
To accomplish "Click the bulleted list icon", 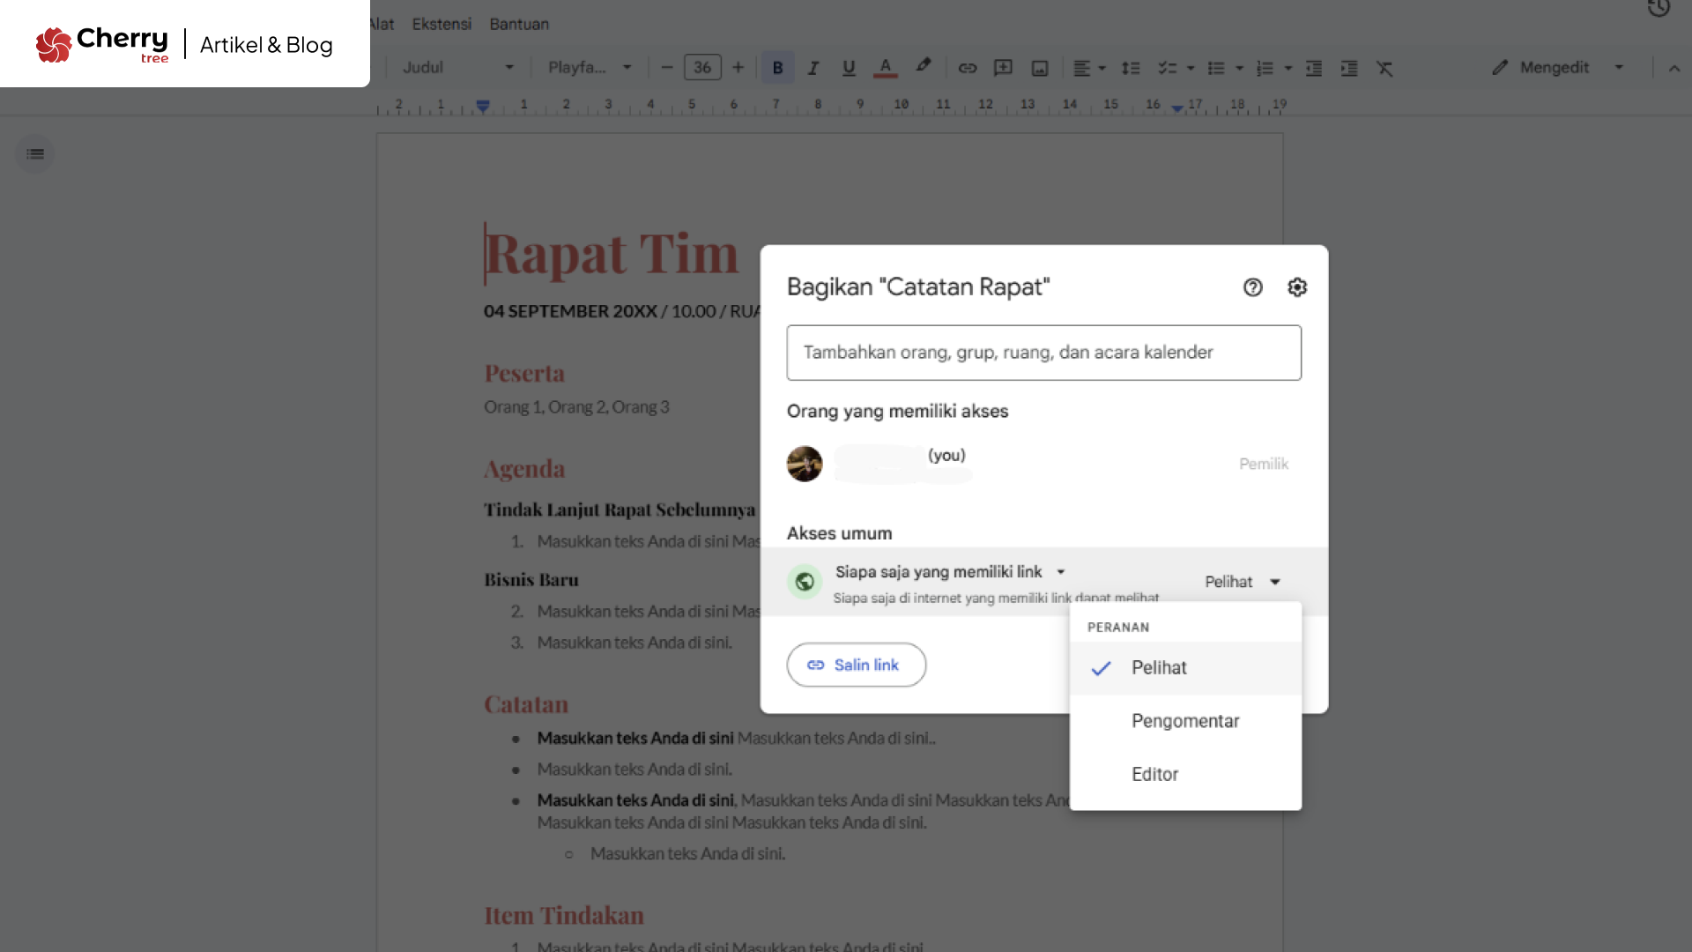I will click(x=1216, y=68).
